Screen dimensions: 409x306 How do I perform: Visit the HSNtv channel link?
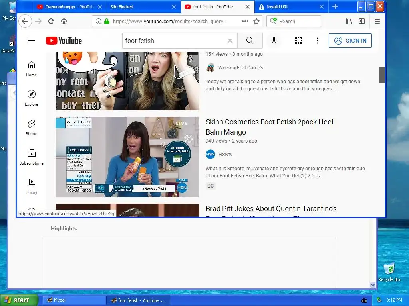click(x=225, y=154)
